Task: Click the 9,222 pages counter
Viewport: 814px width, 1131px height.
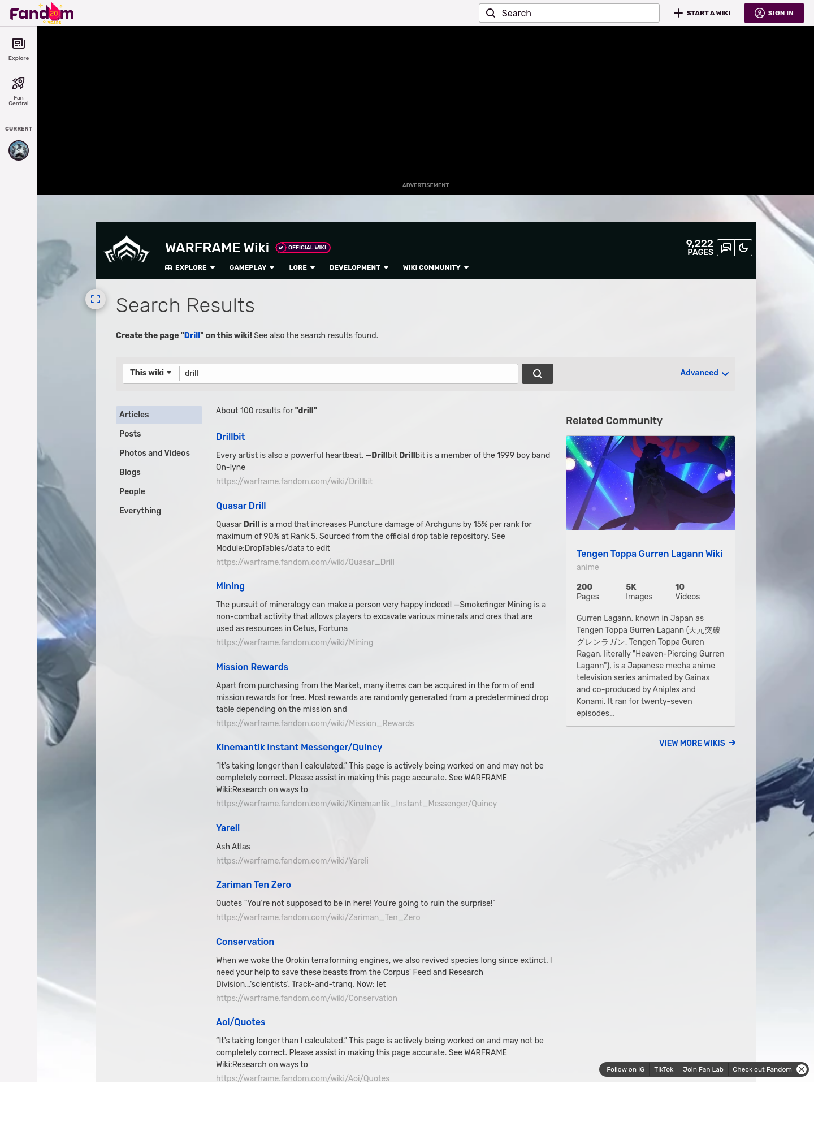Action: click(700, 248)
